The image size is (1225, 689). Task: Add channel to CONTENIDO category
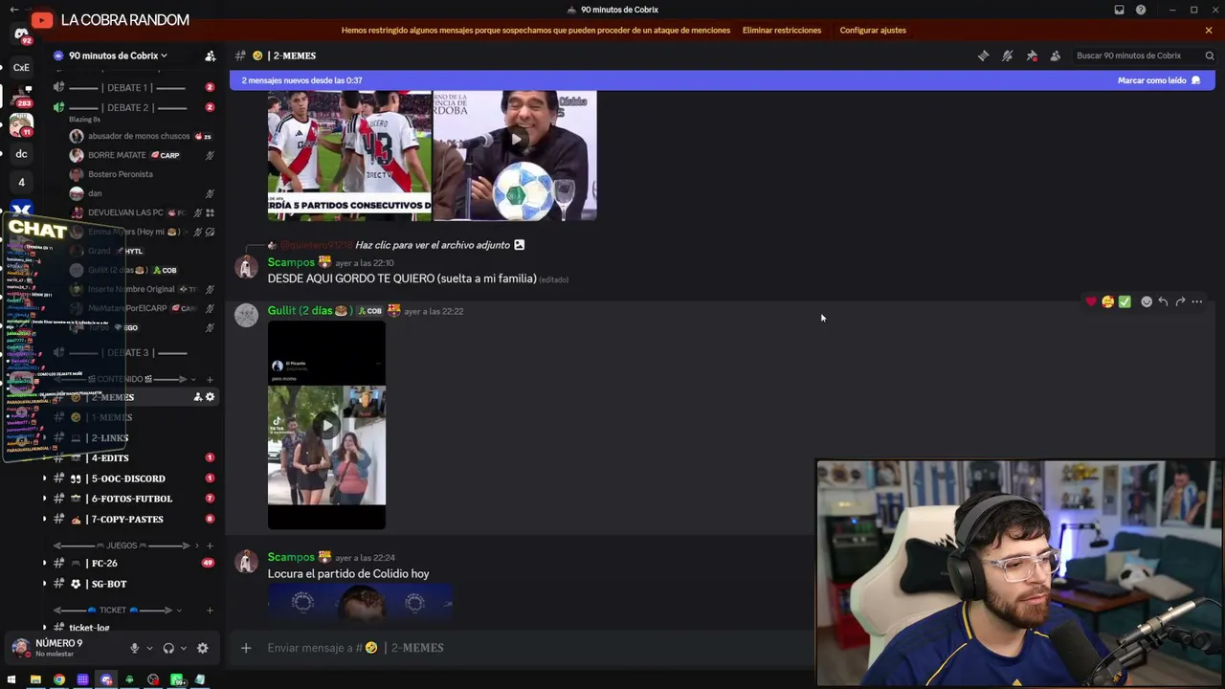coord(211,379)
